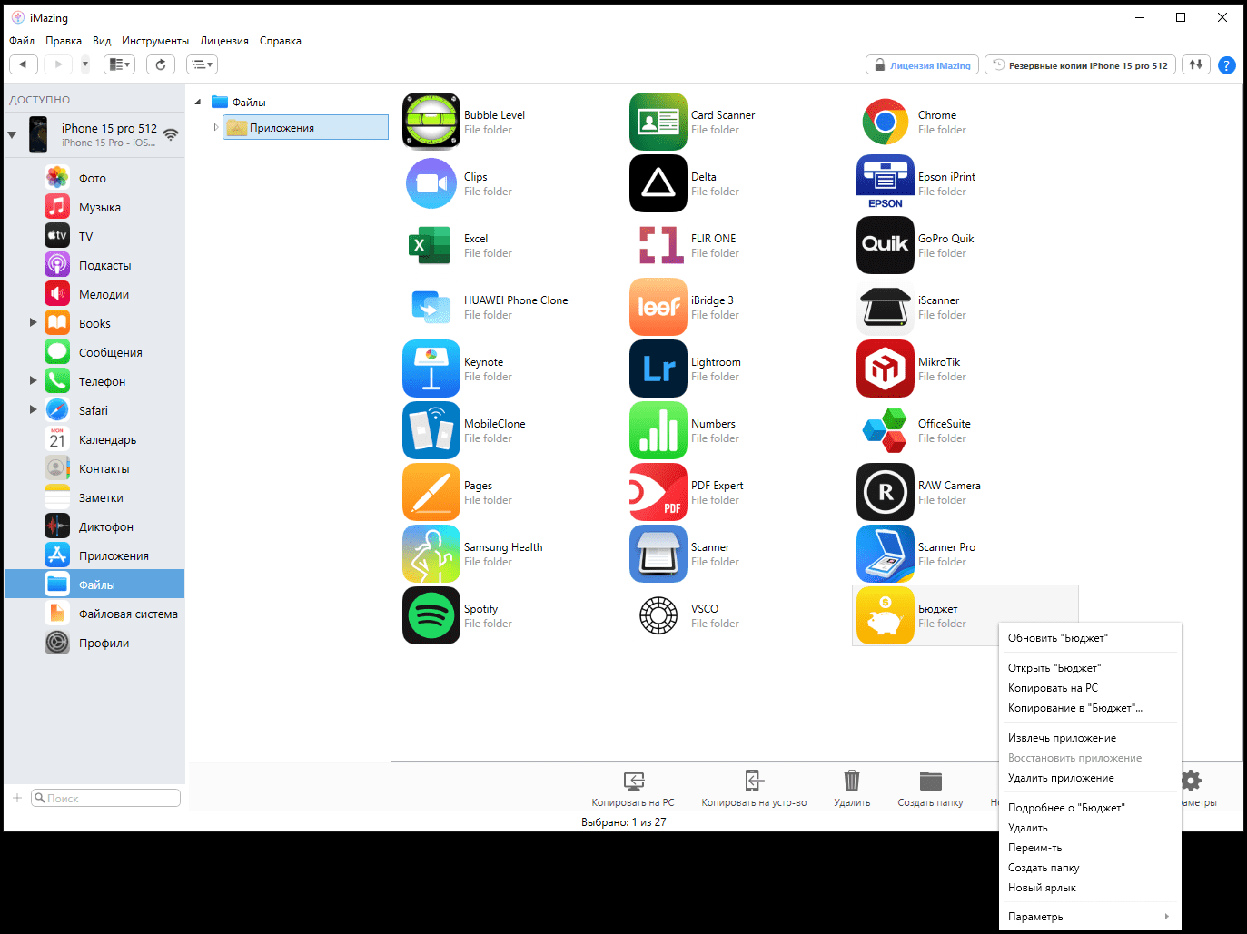1247x934 pixels.
Task: Select the MobileClone app icon
Action: tap(431, 430)
